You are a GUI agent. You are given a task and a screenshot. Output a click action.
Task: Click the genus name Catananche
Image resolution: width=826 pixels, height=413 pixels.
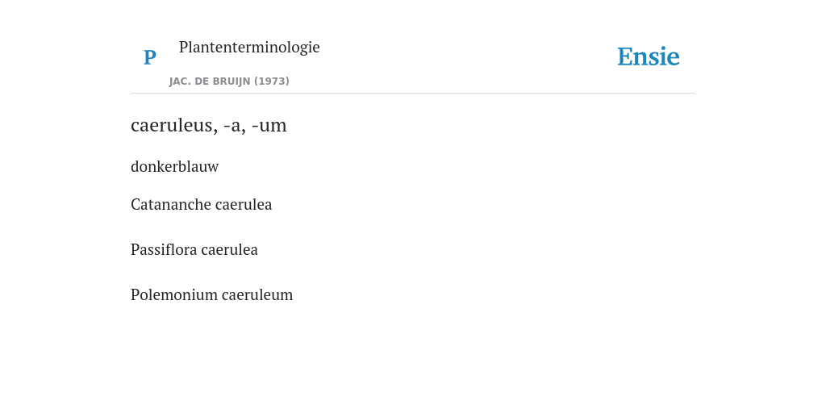165,204
